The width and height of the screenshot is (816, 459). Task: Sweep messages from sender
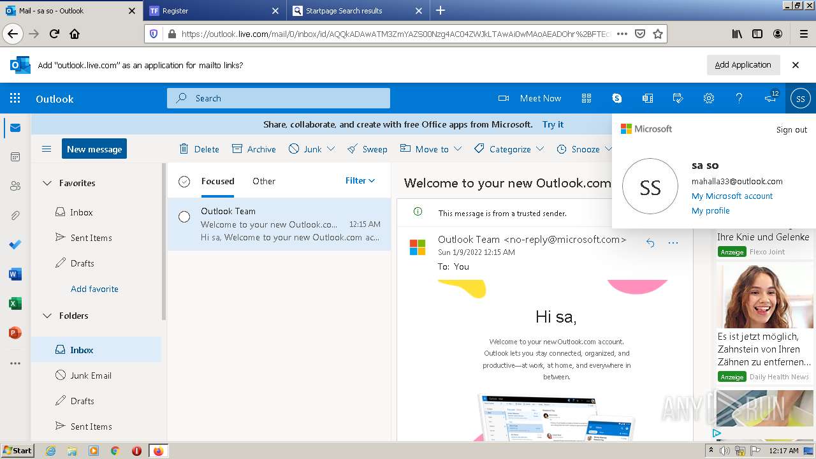(x=367, y=149)
